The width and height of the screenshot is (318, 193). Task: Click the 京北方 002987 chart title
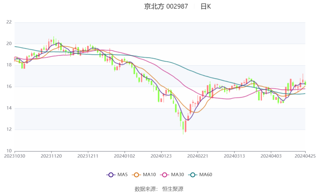tap(166, 6)
